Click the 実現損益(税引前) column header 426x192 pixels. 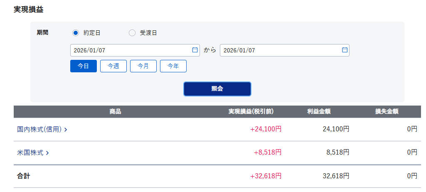pos(251,111)
